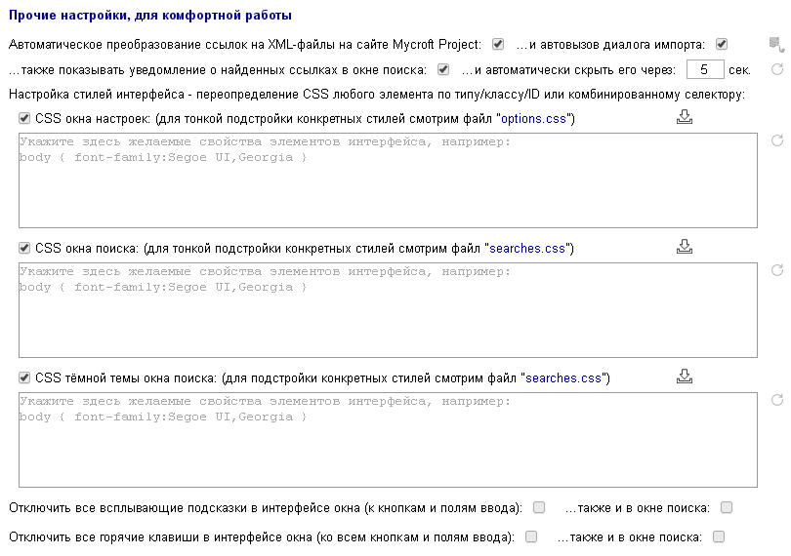Open the options.css link
This screenshot has height=556, width=791.
coord(533,119)
